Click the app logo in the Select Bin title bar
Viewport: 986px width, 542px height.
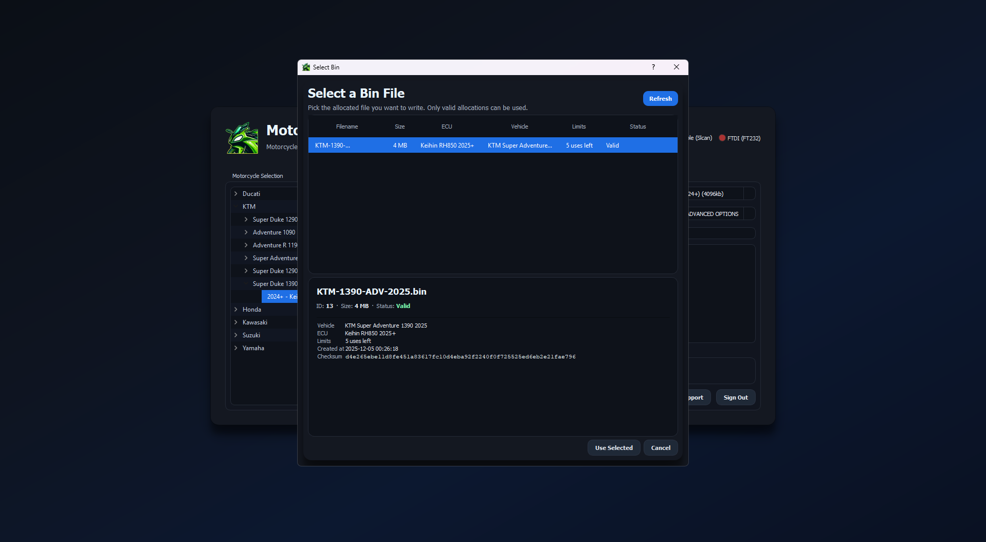306,67
